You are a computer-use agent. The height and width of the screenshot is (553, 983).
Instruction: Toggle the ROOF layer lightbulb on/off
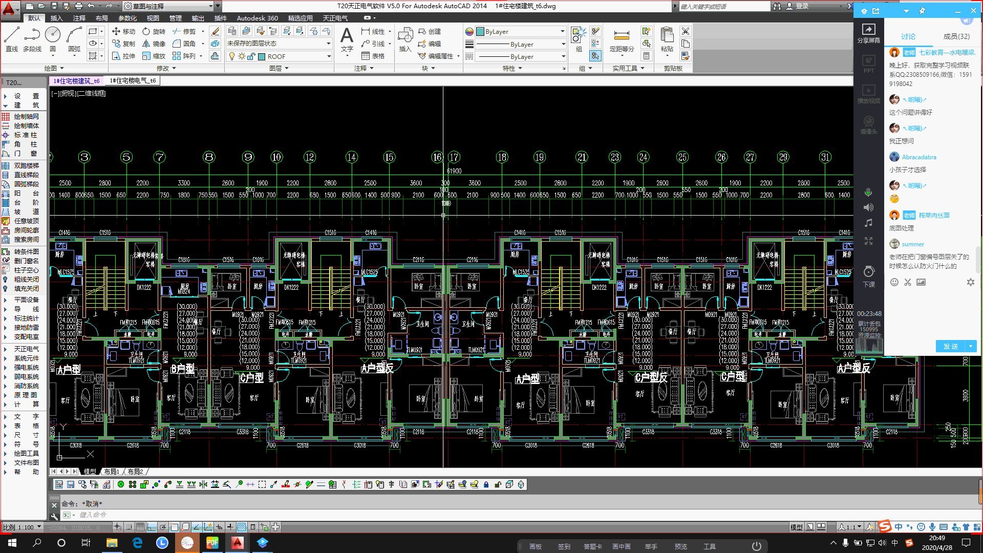click(x=232, y=56)
